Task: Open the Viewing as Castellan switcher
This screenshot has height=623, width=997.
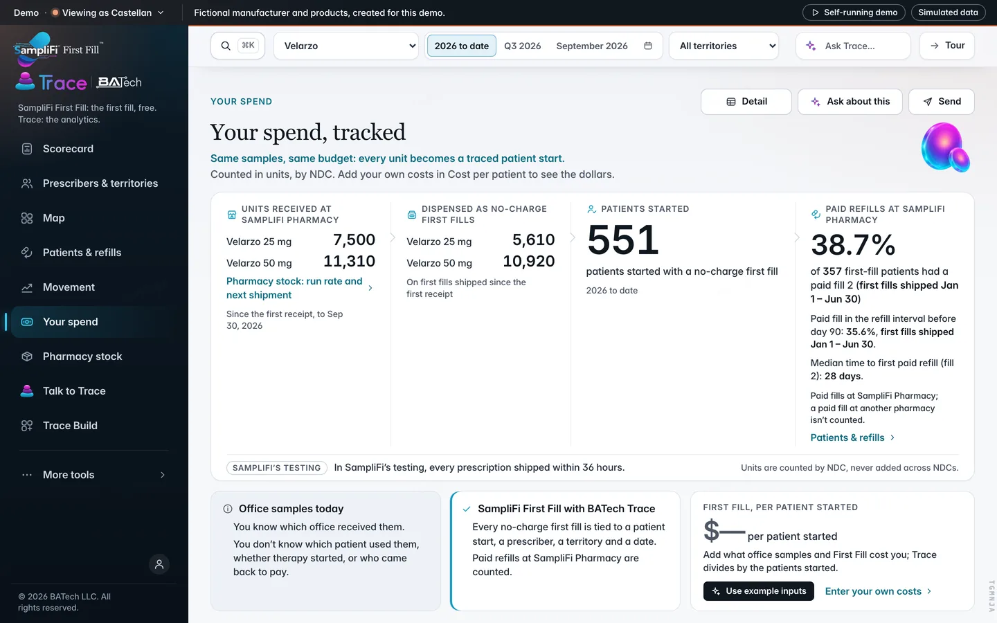Action: coord(107,12)
